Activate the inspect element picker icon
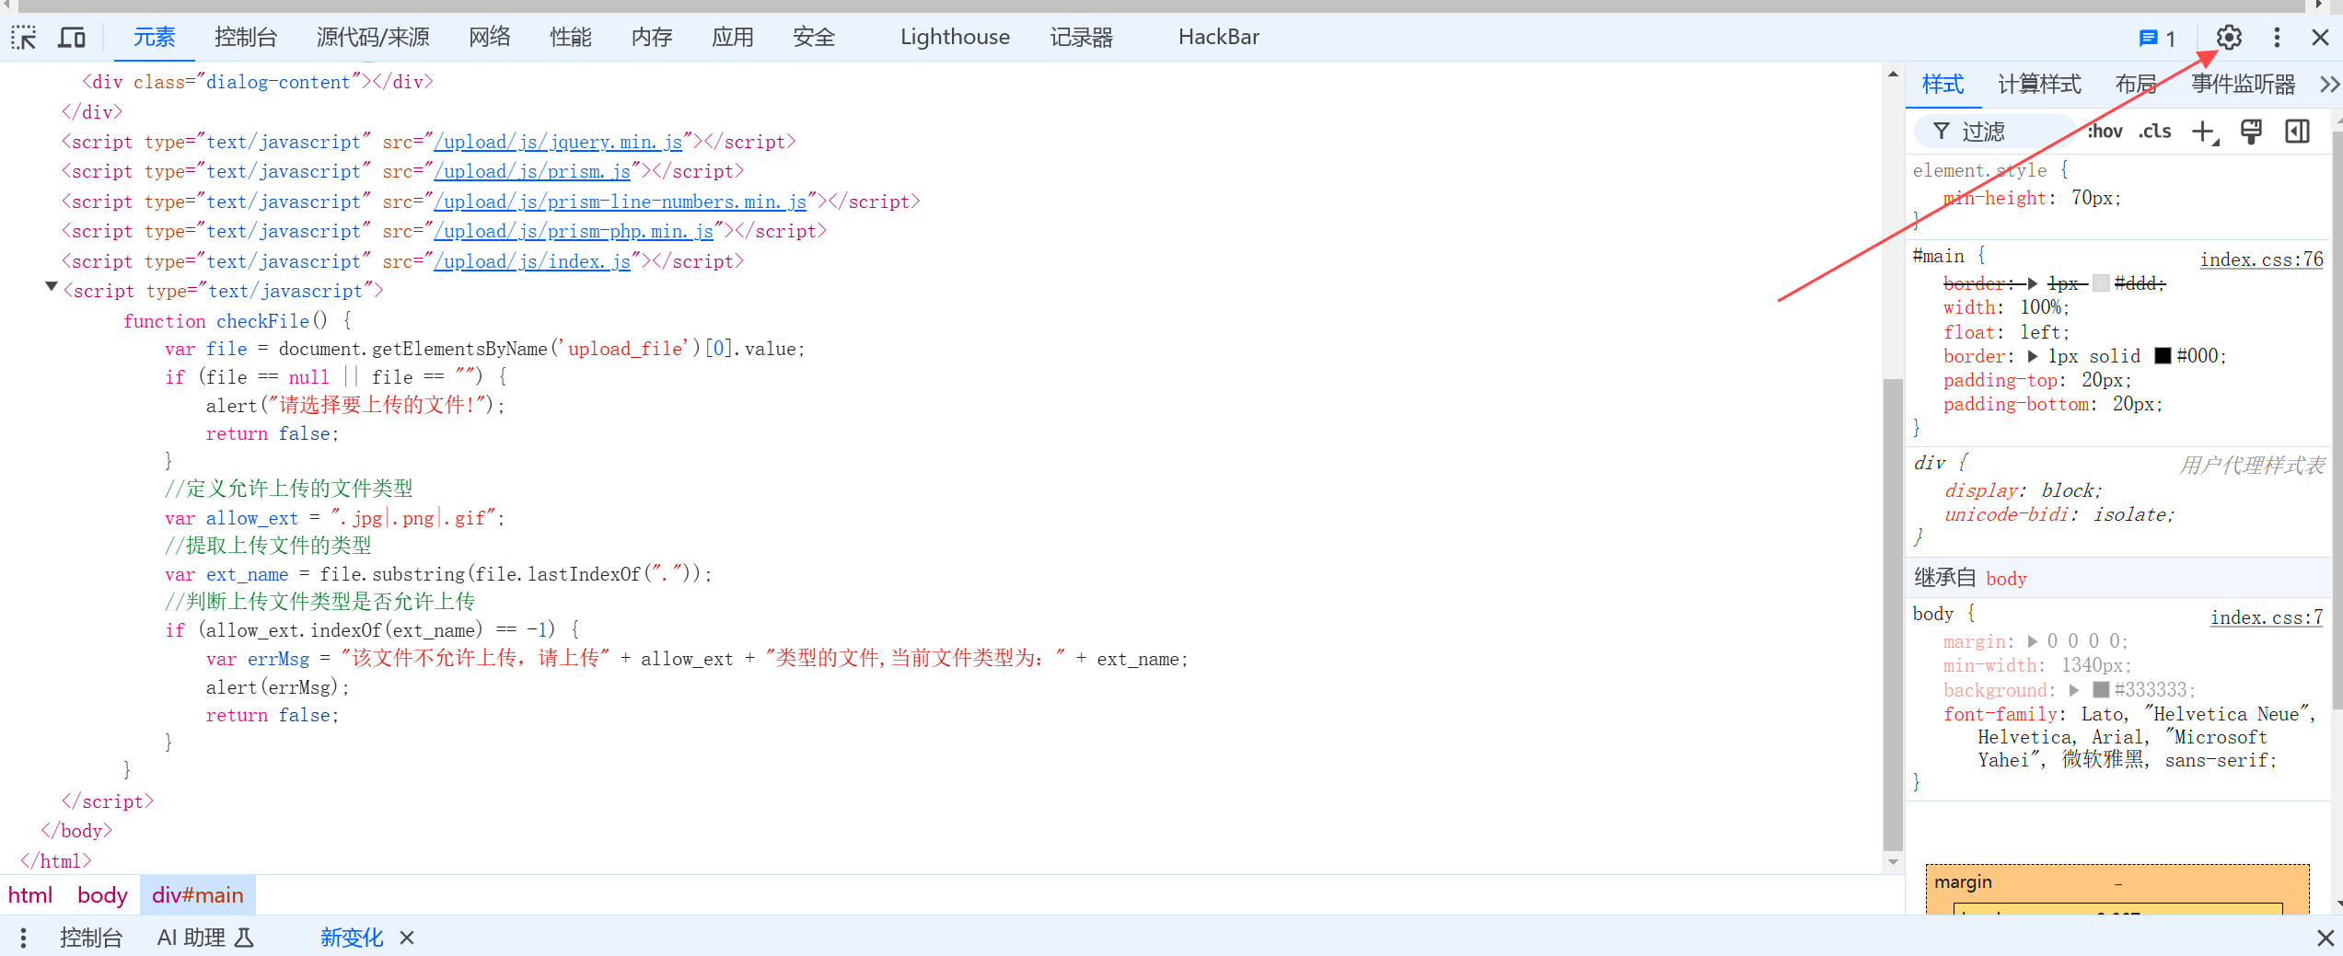This screenshot has height=956, width=2343. (23, 38)
